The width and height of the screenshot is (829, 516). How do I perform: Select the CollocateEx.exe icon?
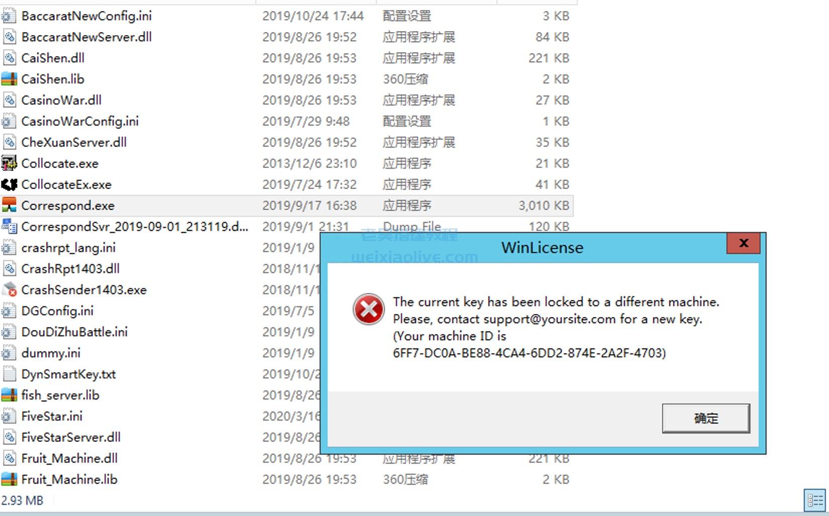click(x=9, y=184)
